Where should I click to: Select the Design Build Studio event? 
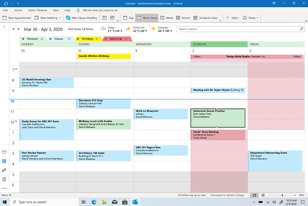tap(248, 56)
